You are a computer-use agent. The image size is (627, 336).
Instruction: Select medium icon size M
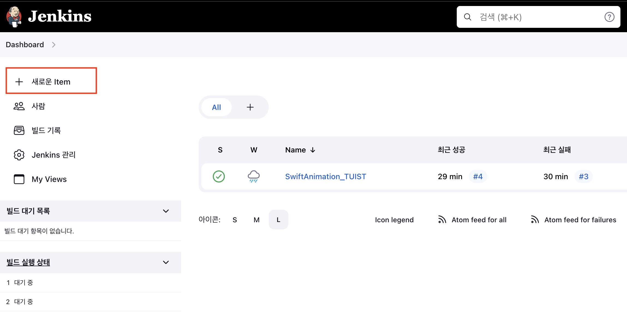(256, 220)
